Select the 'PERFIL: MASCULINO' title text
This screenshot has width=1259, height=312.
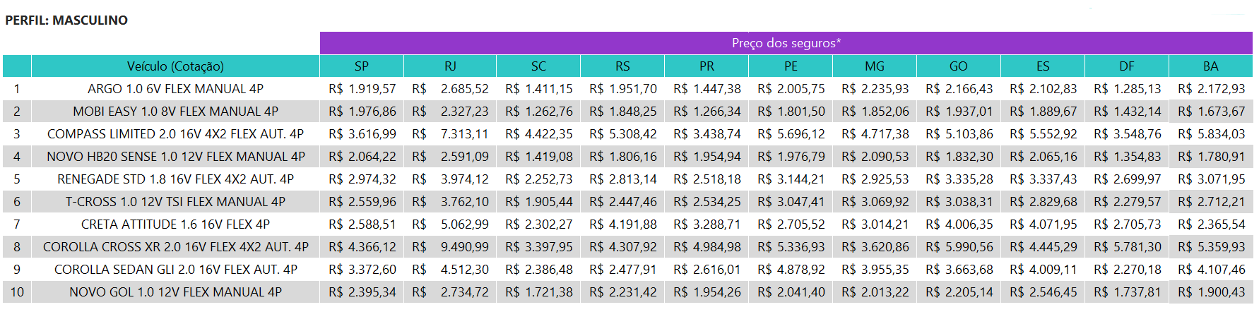click(66, 20)
